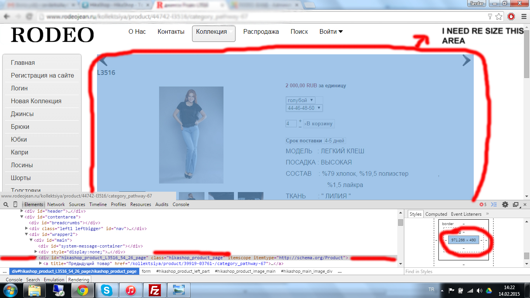Click the red Adblock extension icon
Image resolution: width=530 pixels, height=298 pixels.
(x=511, y=17)
